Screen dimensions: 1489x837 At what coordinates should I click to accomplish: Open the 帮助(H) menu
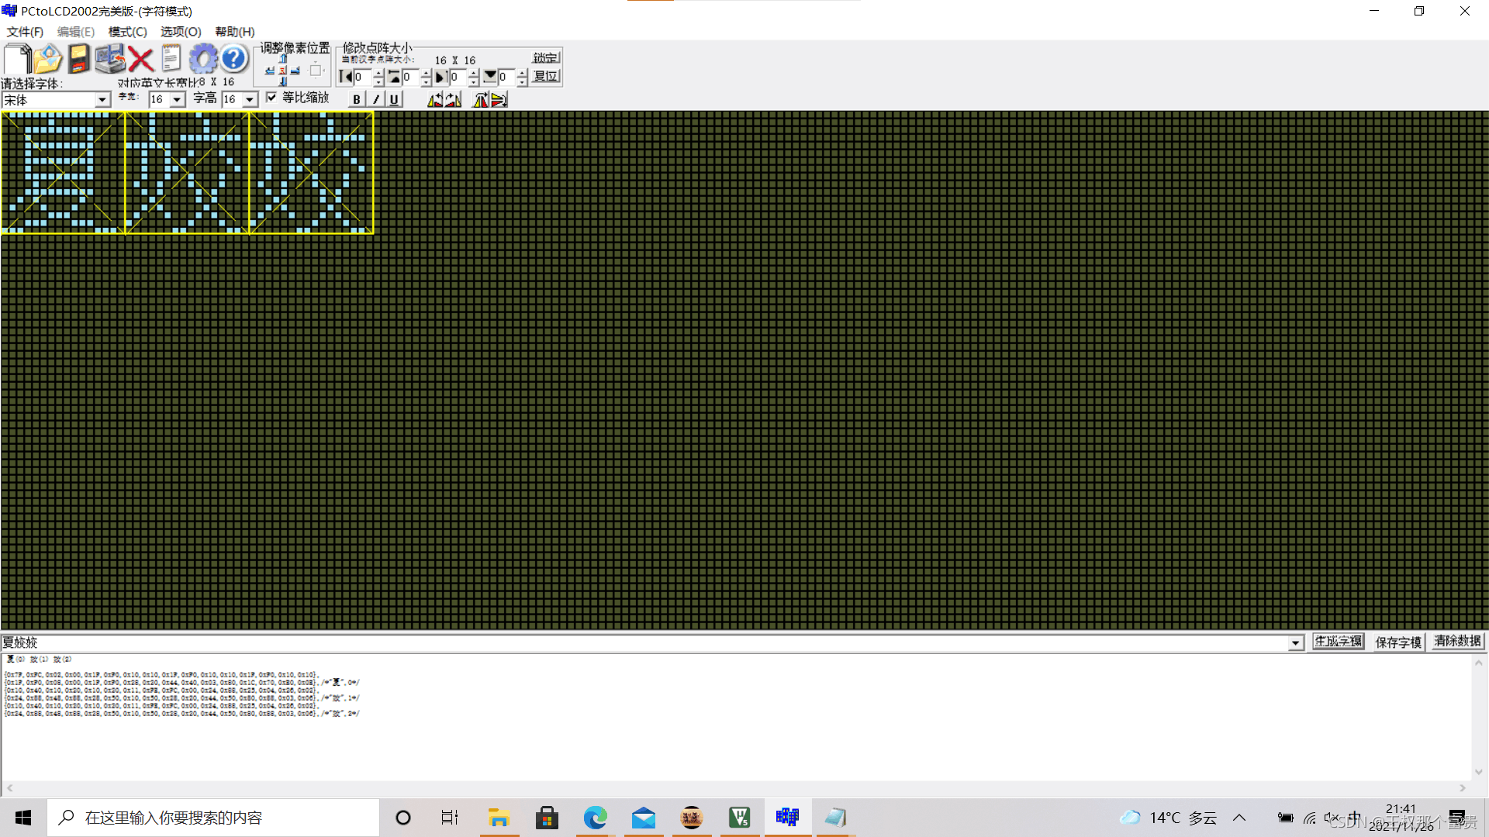pyautogui.click(x=235, y=32)
